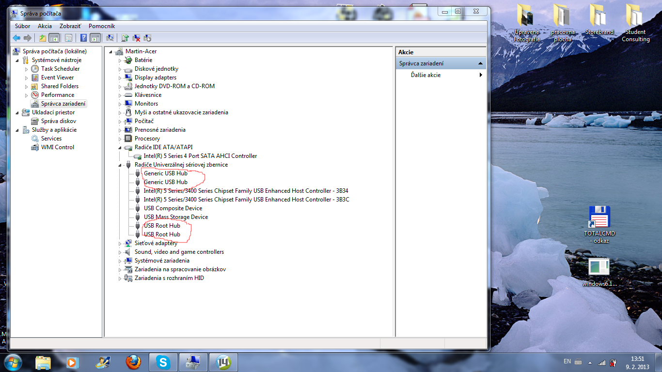
Task: Open the Properties toolbar icon
Action: [68, 38]
